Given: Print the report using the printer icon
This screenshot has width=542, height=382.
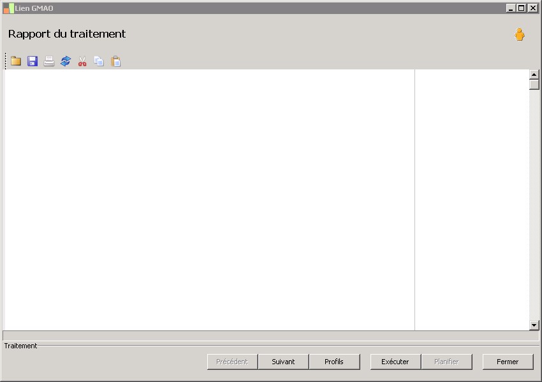Looking at the screenshot, I should [49, 61].
